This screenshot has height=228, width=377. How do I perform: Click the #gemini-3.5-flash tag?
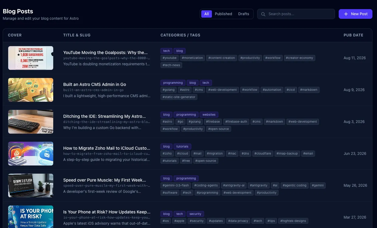click(x=176, y=185)
